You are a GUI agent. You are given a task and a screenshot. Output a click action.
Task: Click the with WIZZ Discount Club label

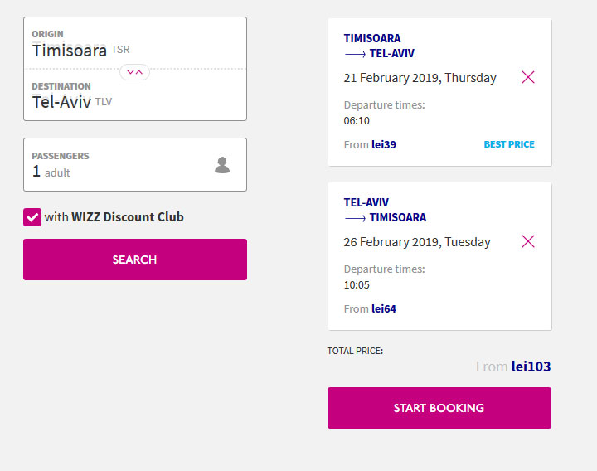point(114,217)
